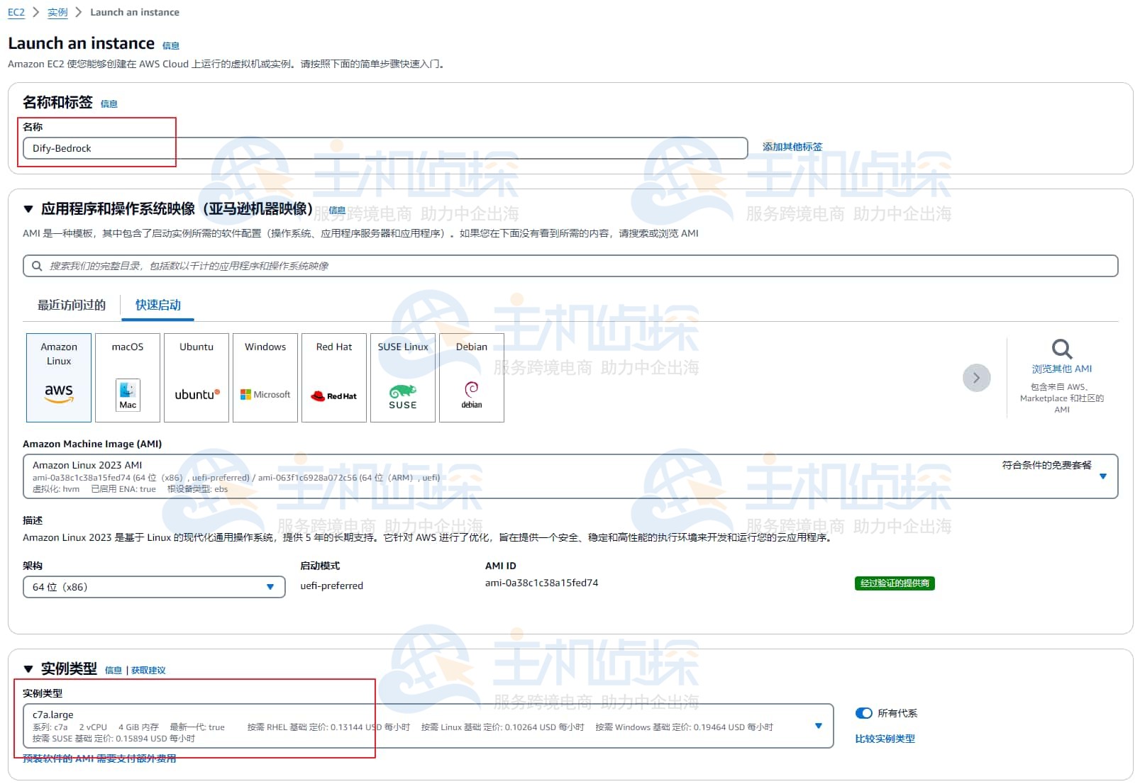Open the c7a.large instance type dropdown
Viewport: 1140px width, 784px height.
click(428, 726)
